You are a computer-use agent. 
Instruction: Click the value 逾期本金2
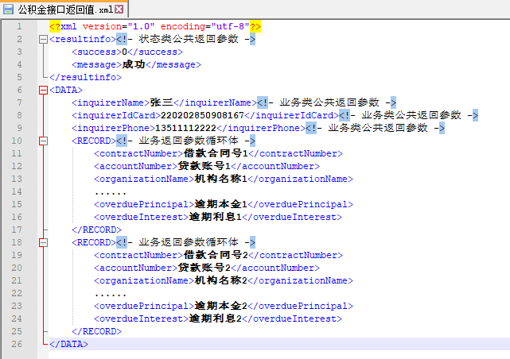[221, 306]
